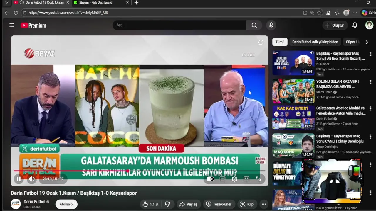Switch to theater mode
This screenshot has height=211, width=376.
coord(246,179)
